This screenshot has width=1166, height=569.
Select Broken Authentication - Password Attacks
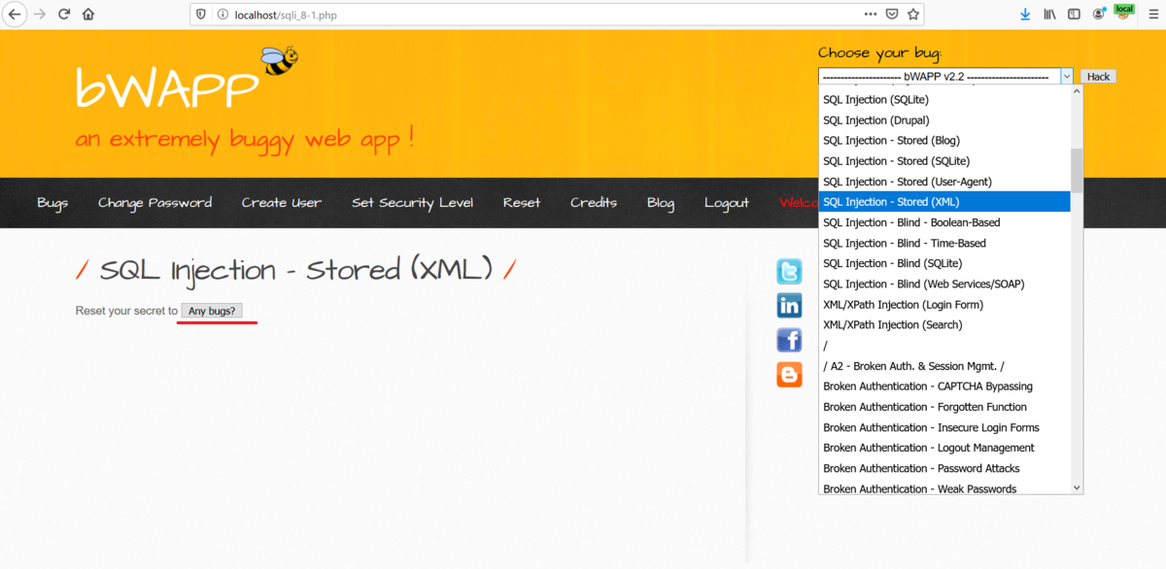(944, 468)
